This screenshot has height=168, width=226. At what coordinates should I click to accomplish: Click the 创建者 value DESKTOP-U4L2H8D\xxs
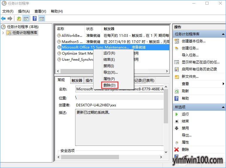(x=96, y=105)
